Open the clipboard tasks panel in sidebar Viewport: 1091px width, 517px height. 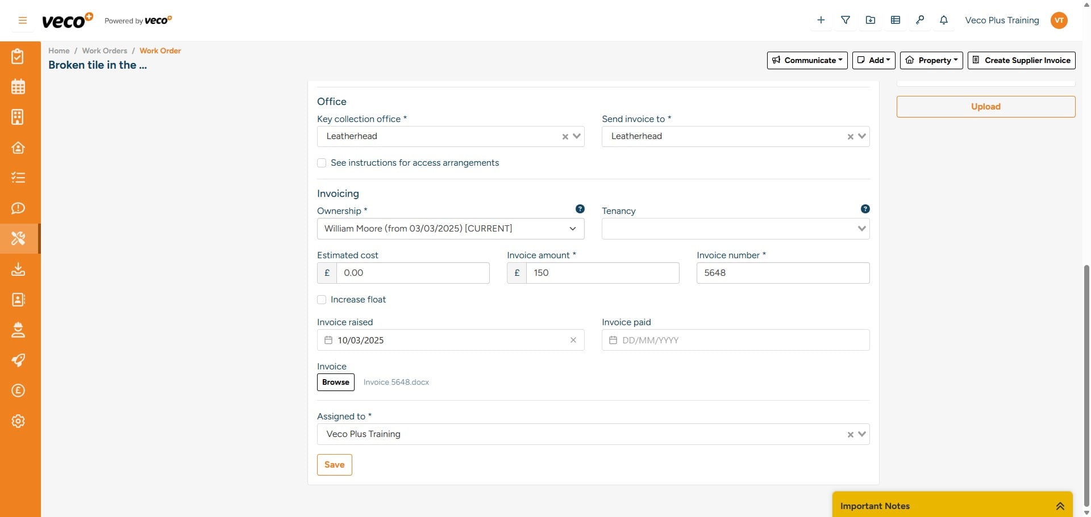[x=18, y=56]
